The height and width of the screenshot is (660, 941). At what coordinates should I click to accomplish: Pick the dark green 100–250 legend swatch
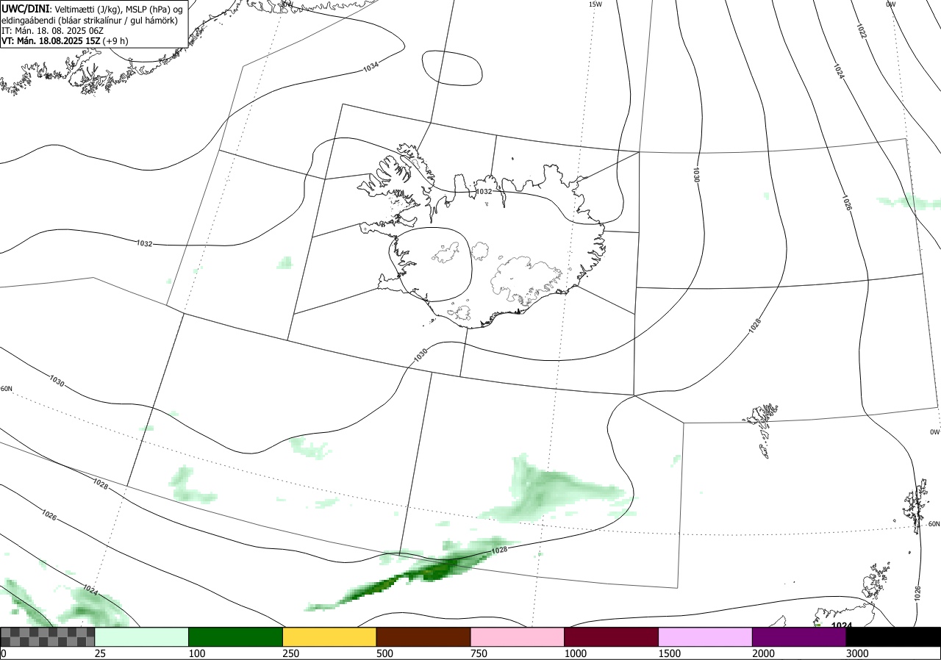(236, 636)
